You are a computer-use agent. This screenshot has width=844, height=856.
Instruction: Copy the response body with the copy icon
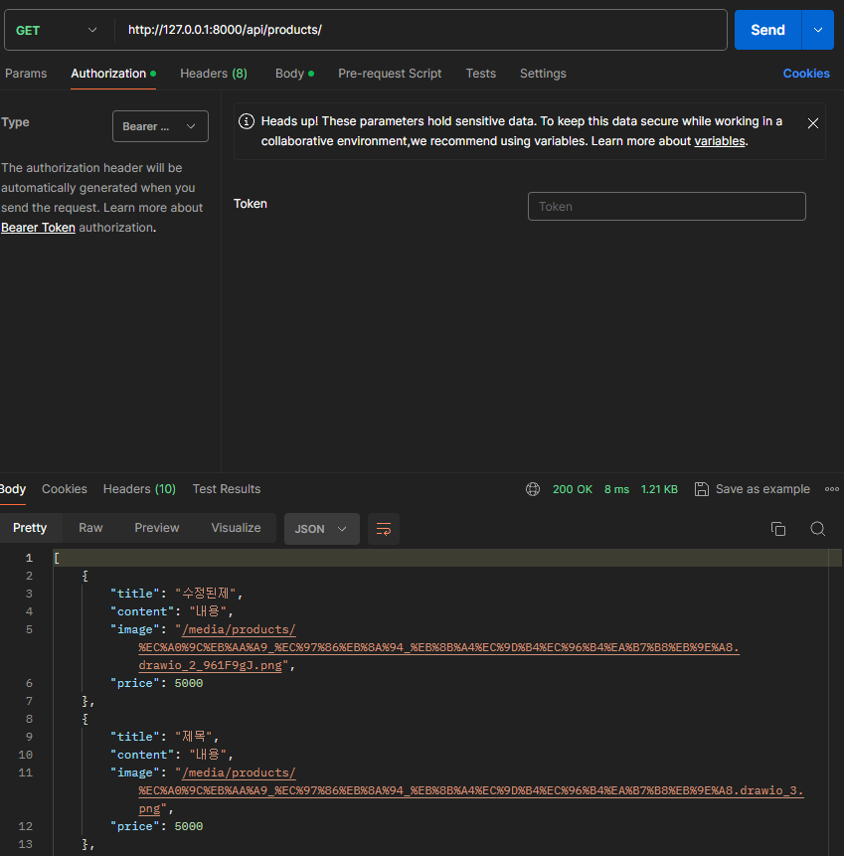pyautogui.click(x=778, y=529)
